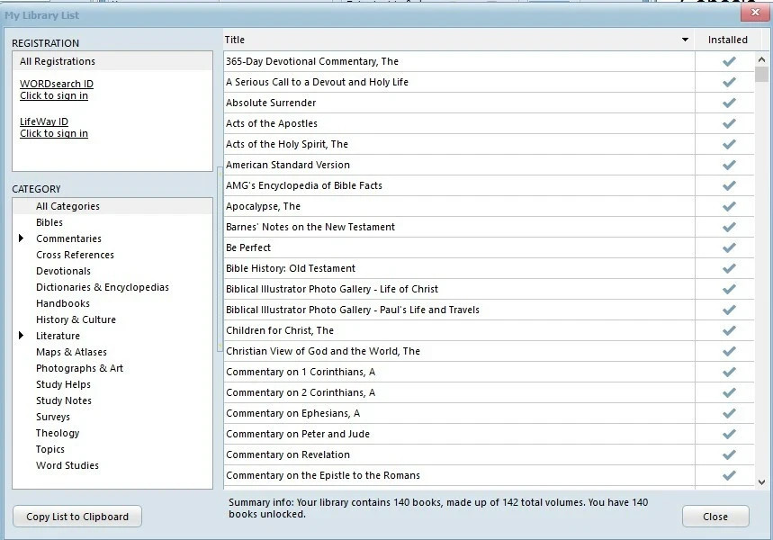
Task: Click the installed checkmark for Acts of the Apostles
Action: point(727,123)
